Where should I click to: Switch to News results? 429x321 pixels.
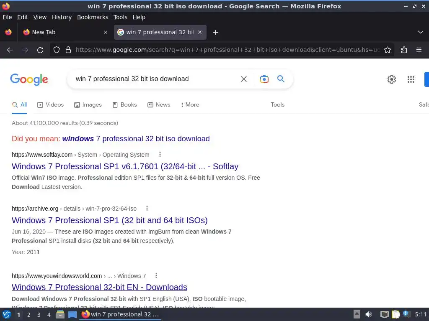pyautogui.click(x=159, y=104)
